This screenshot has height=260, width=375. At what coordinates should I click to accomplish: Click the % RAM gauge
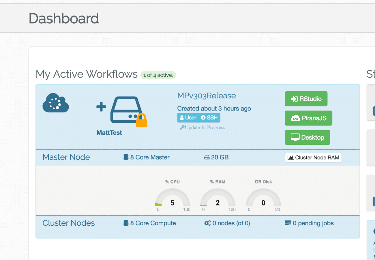(218, 199)
